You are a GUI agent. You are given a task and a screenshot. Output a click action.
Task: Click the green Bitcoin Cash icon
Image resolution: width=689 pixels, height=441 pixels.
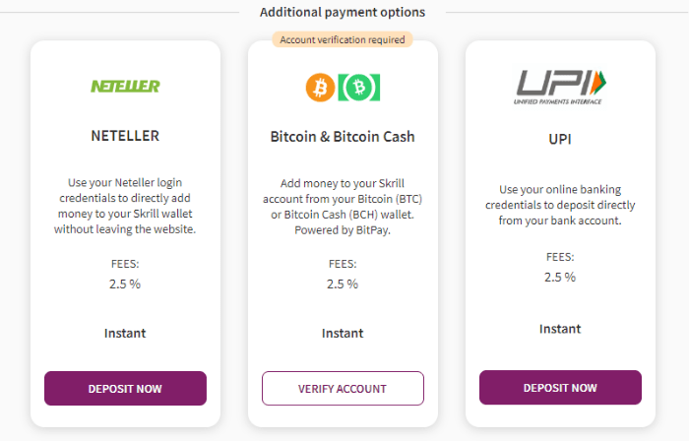click(x=359, y=88)
